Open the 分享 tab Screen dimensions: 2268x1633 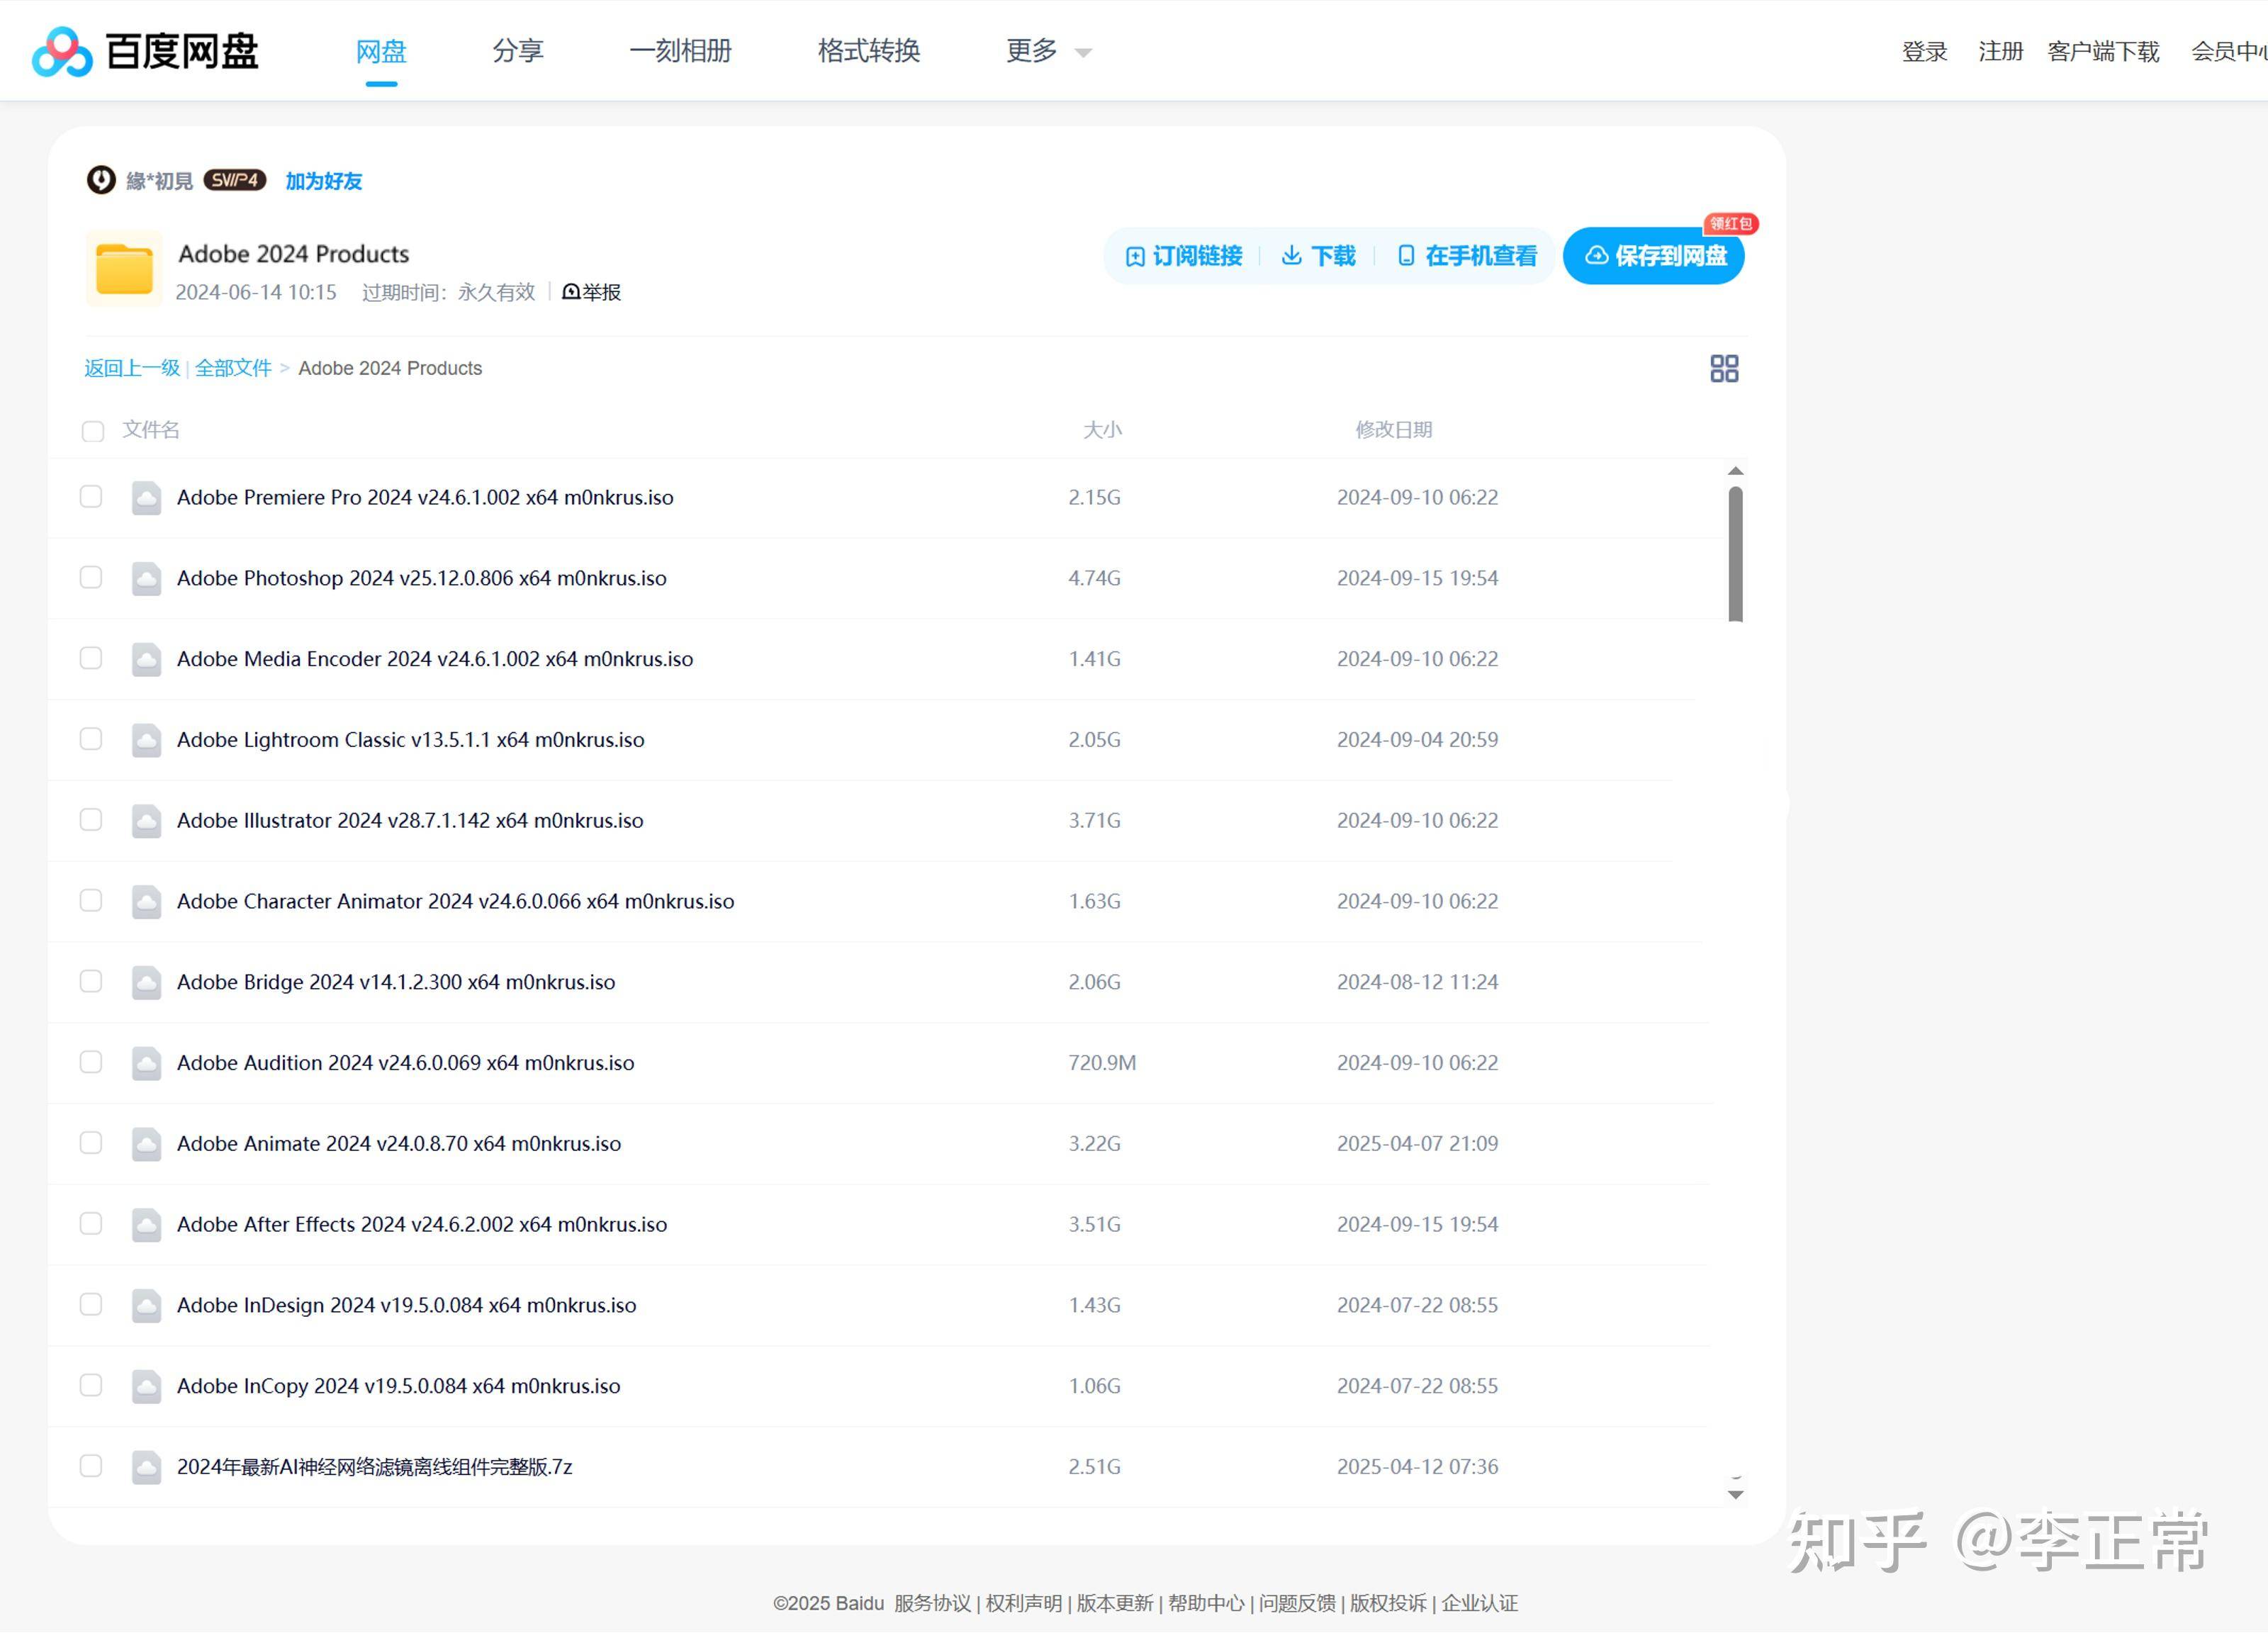(518, 51)
